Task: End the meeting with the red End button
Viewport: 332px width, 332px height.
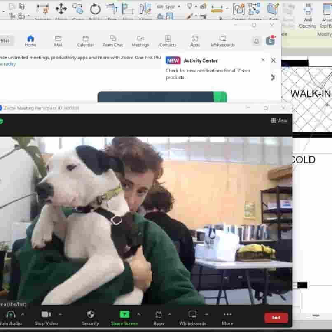Action: point(276,318)
